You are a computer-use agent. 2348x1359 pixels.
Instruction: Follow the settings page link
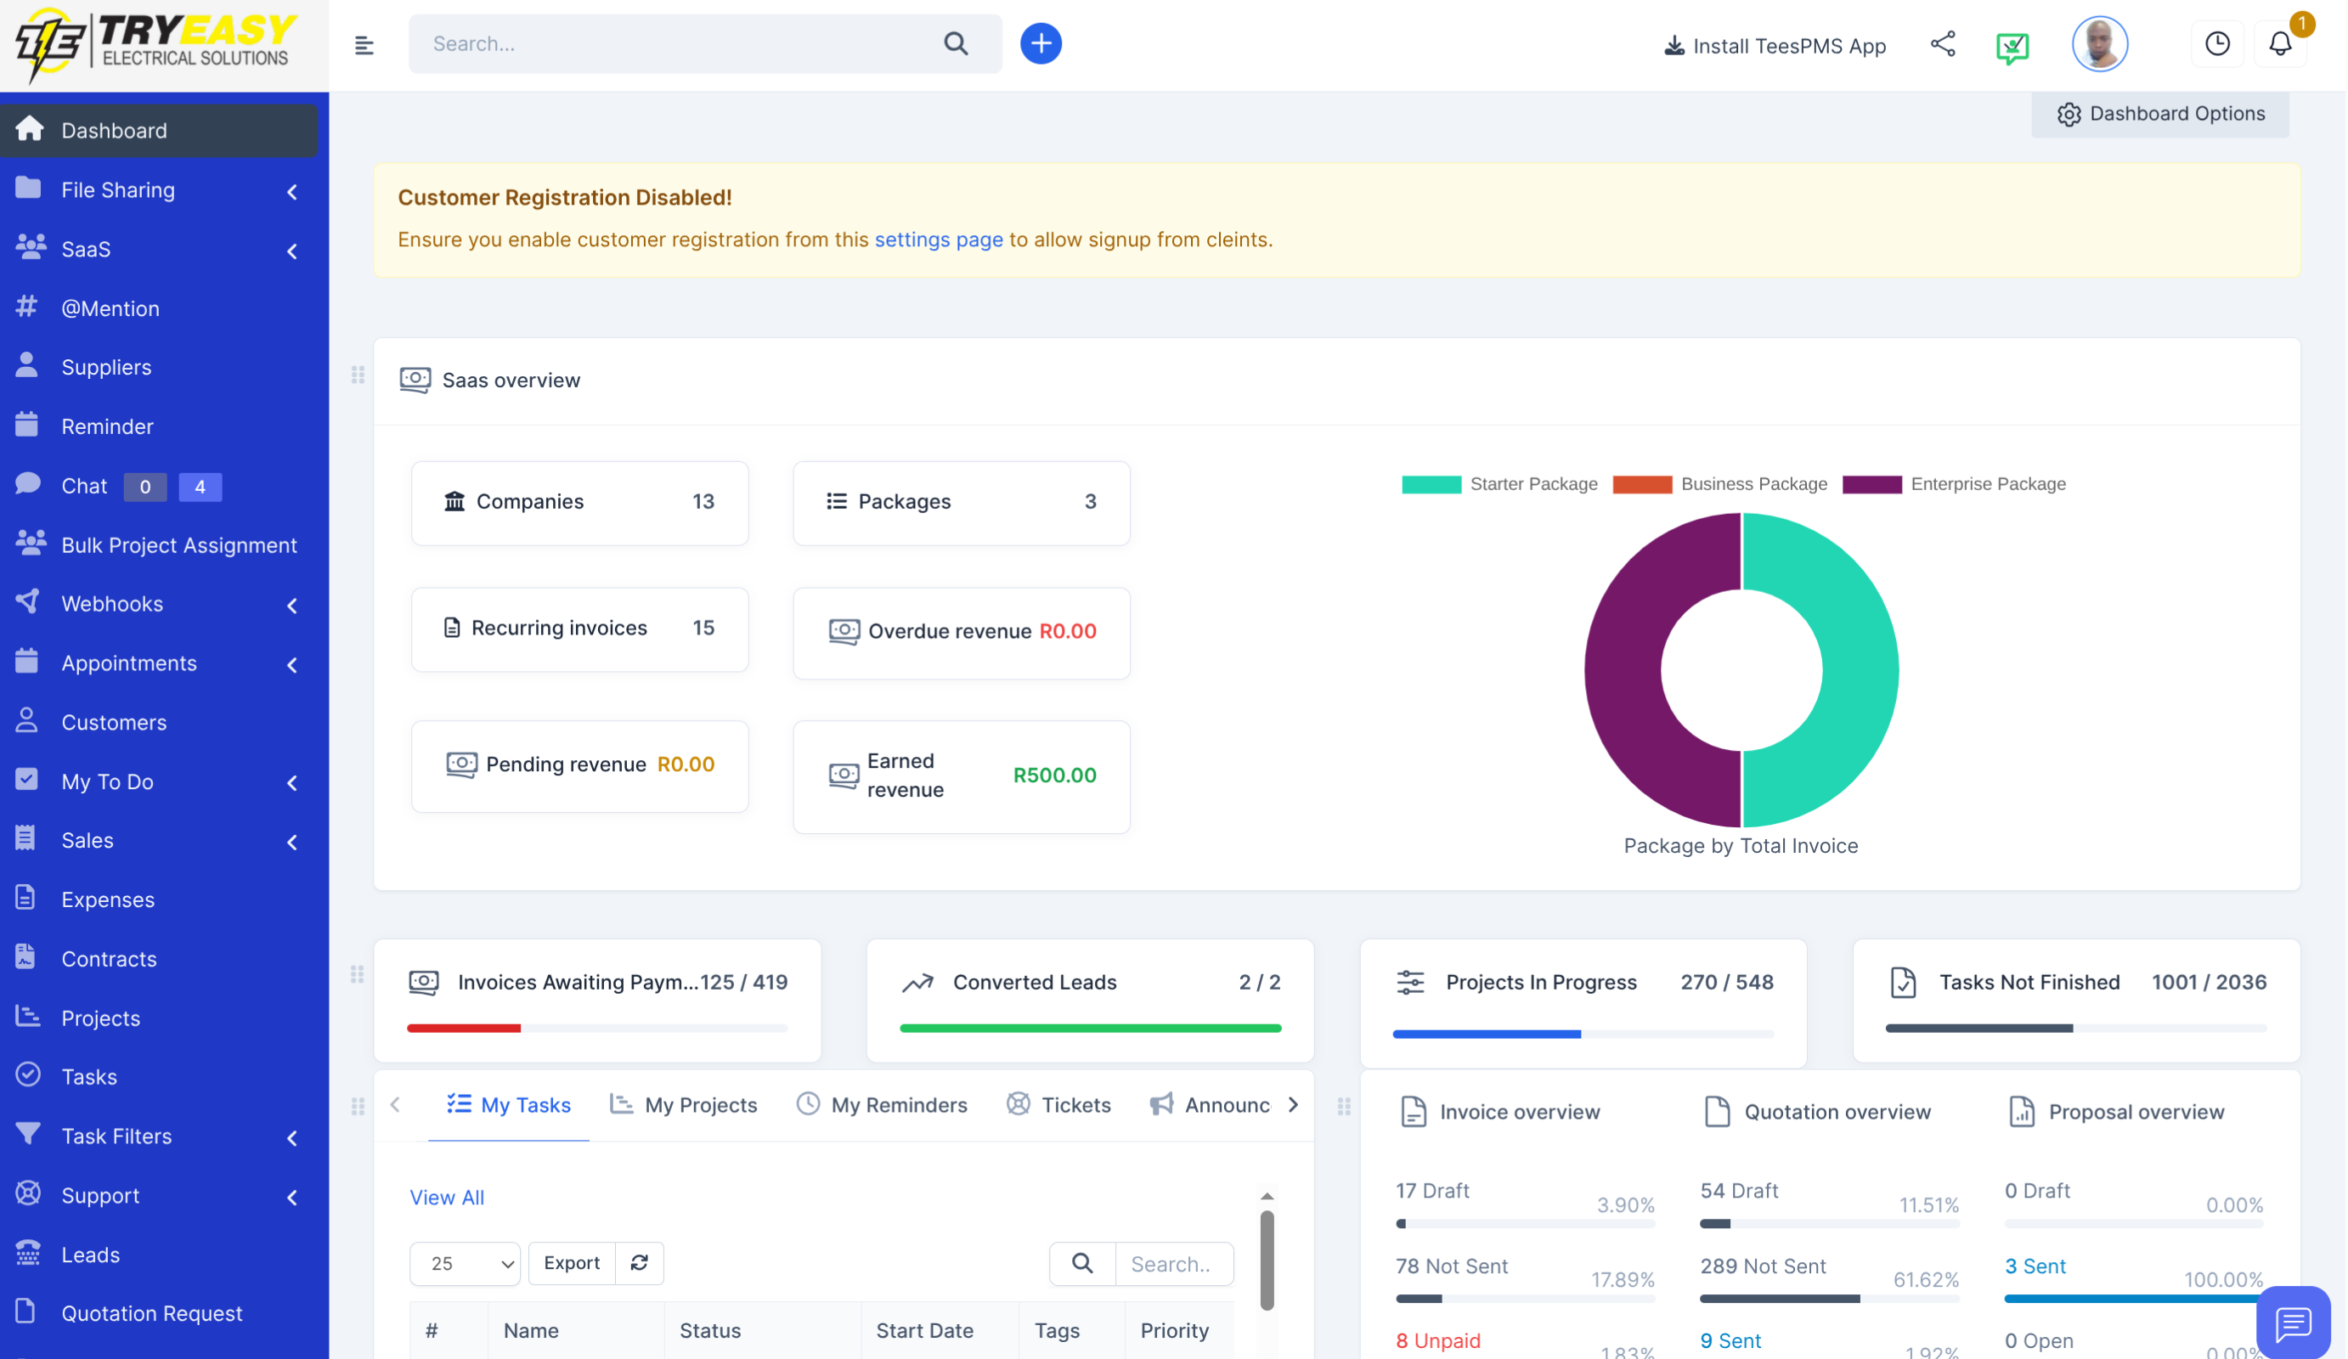click(939, 240)
